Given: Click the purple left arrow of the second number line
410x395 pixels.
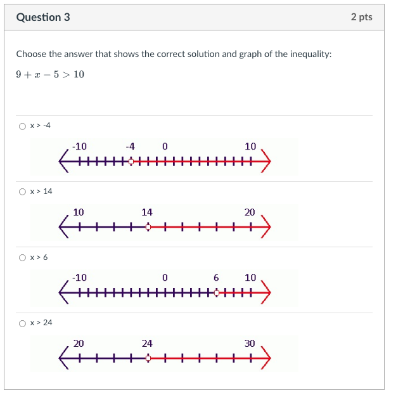Looking at the screenshot, I should tap(64, 227).
